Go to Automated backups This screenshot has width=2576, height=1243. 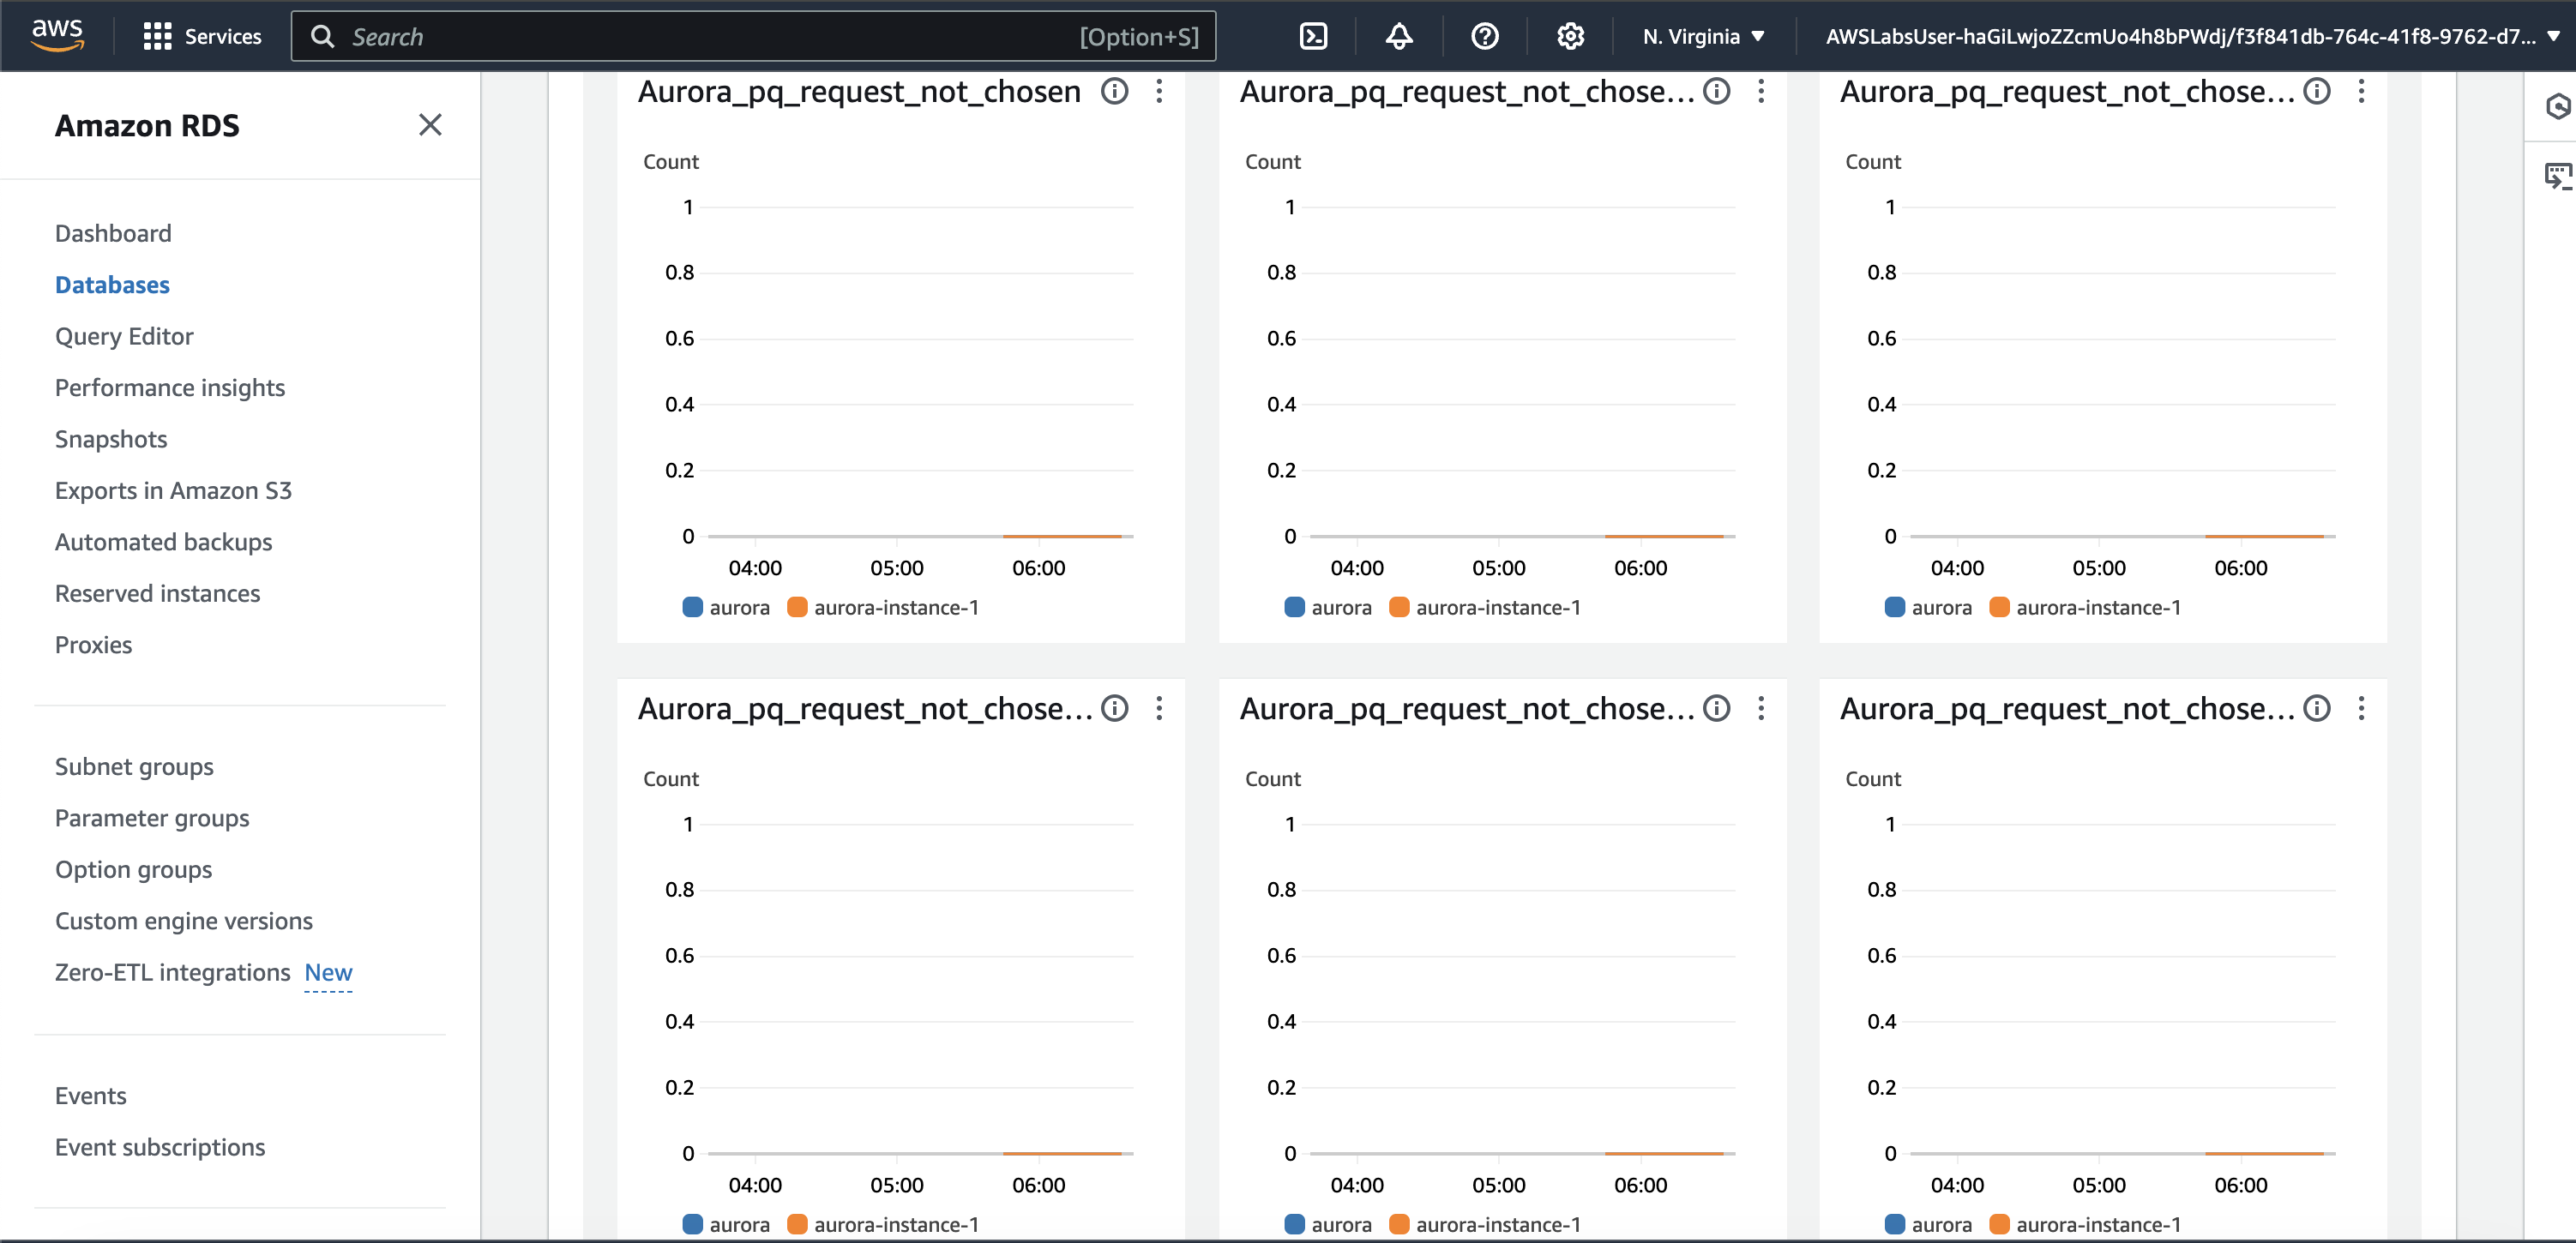pos(163,542)
